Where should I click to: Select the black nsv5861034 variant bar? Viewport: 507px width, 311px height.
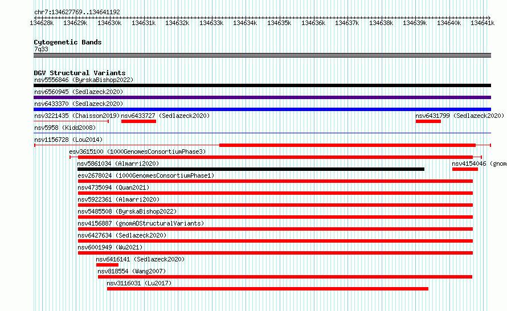(251, 169)
